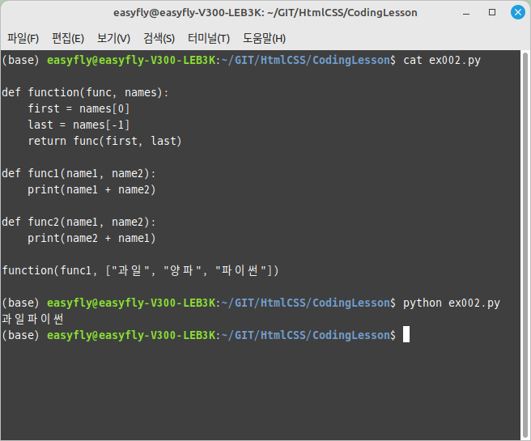Click the 'print(name2 + name1)' line
The width and height of the screenshot is (531, 441).
click(x=91, y=238)
